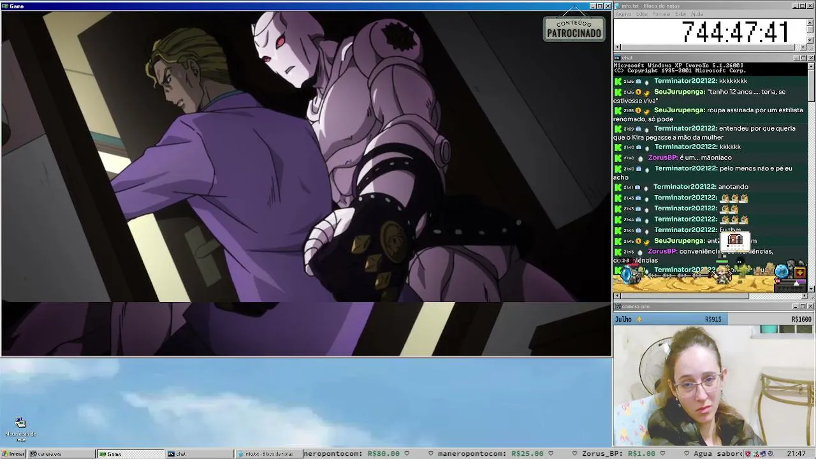Click the treasure chest icon in chat game overlay
The image size is (816, 459).
735,240
